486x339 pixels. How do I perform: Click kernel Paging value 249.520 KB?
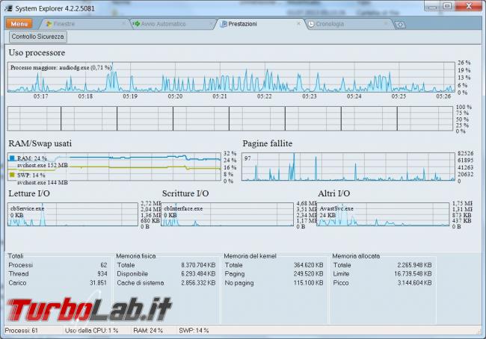click(308, 274)
